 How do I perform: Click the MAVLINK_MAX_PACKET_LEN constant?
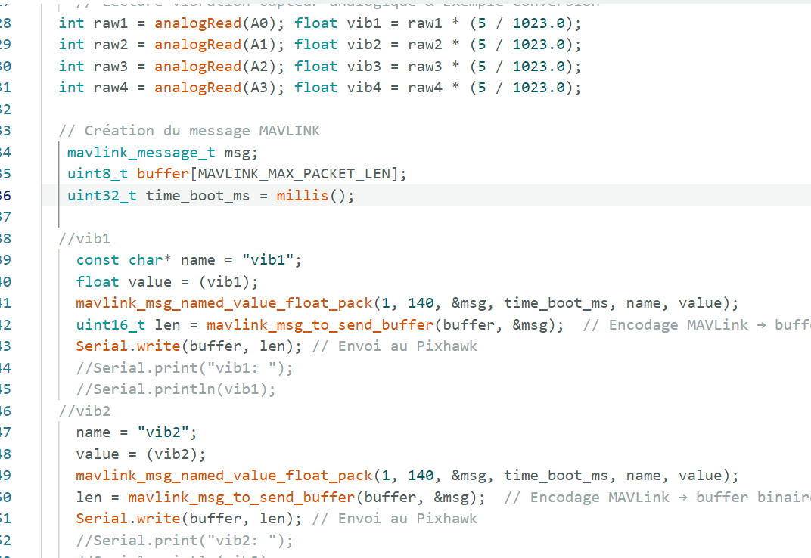tap(294, 174)
